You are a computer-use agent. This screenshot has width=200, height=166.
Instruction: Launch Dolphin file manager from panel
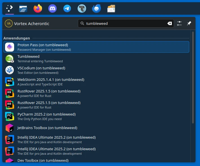[23, 8]
